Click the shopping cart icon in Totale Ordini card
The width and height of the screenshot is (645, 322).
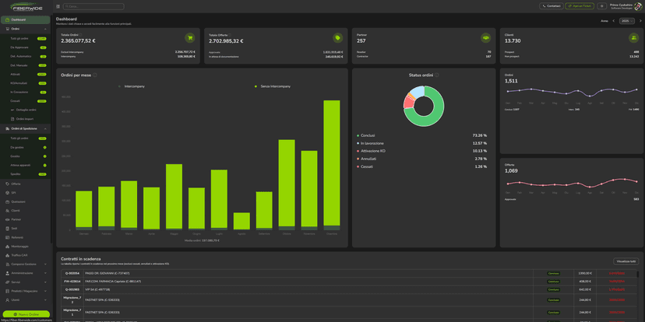click(189, 37)
